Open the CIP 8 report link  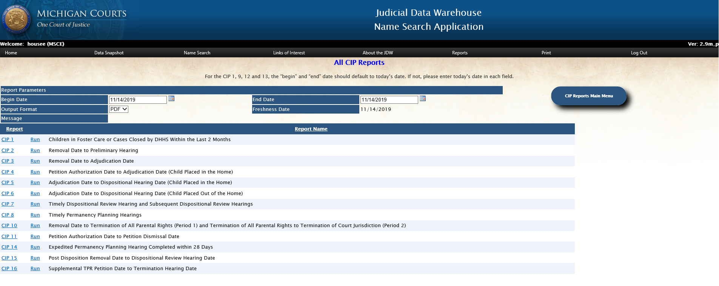pos(8,215)
